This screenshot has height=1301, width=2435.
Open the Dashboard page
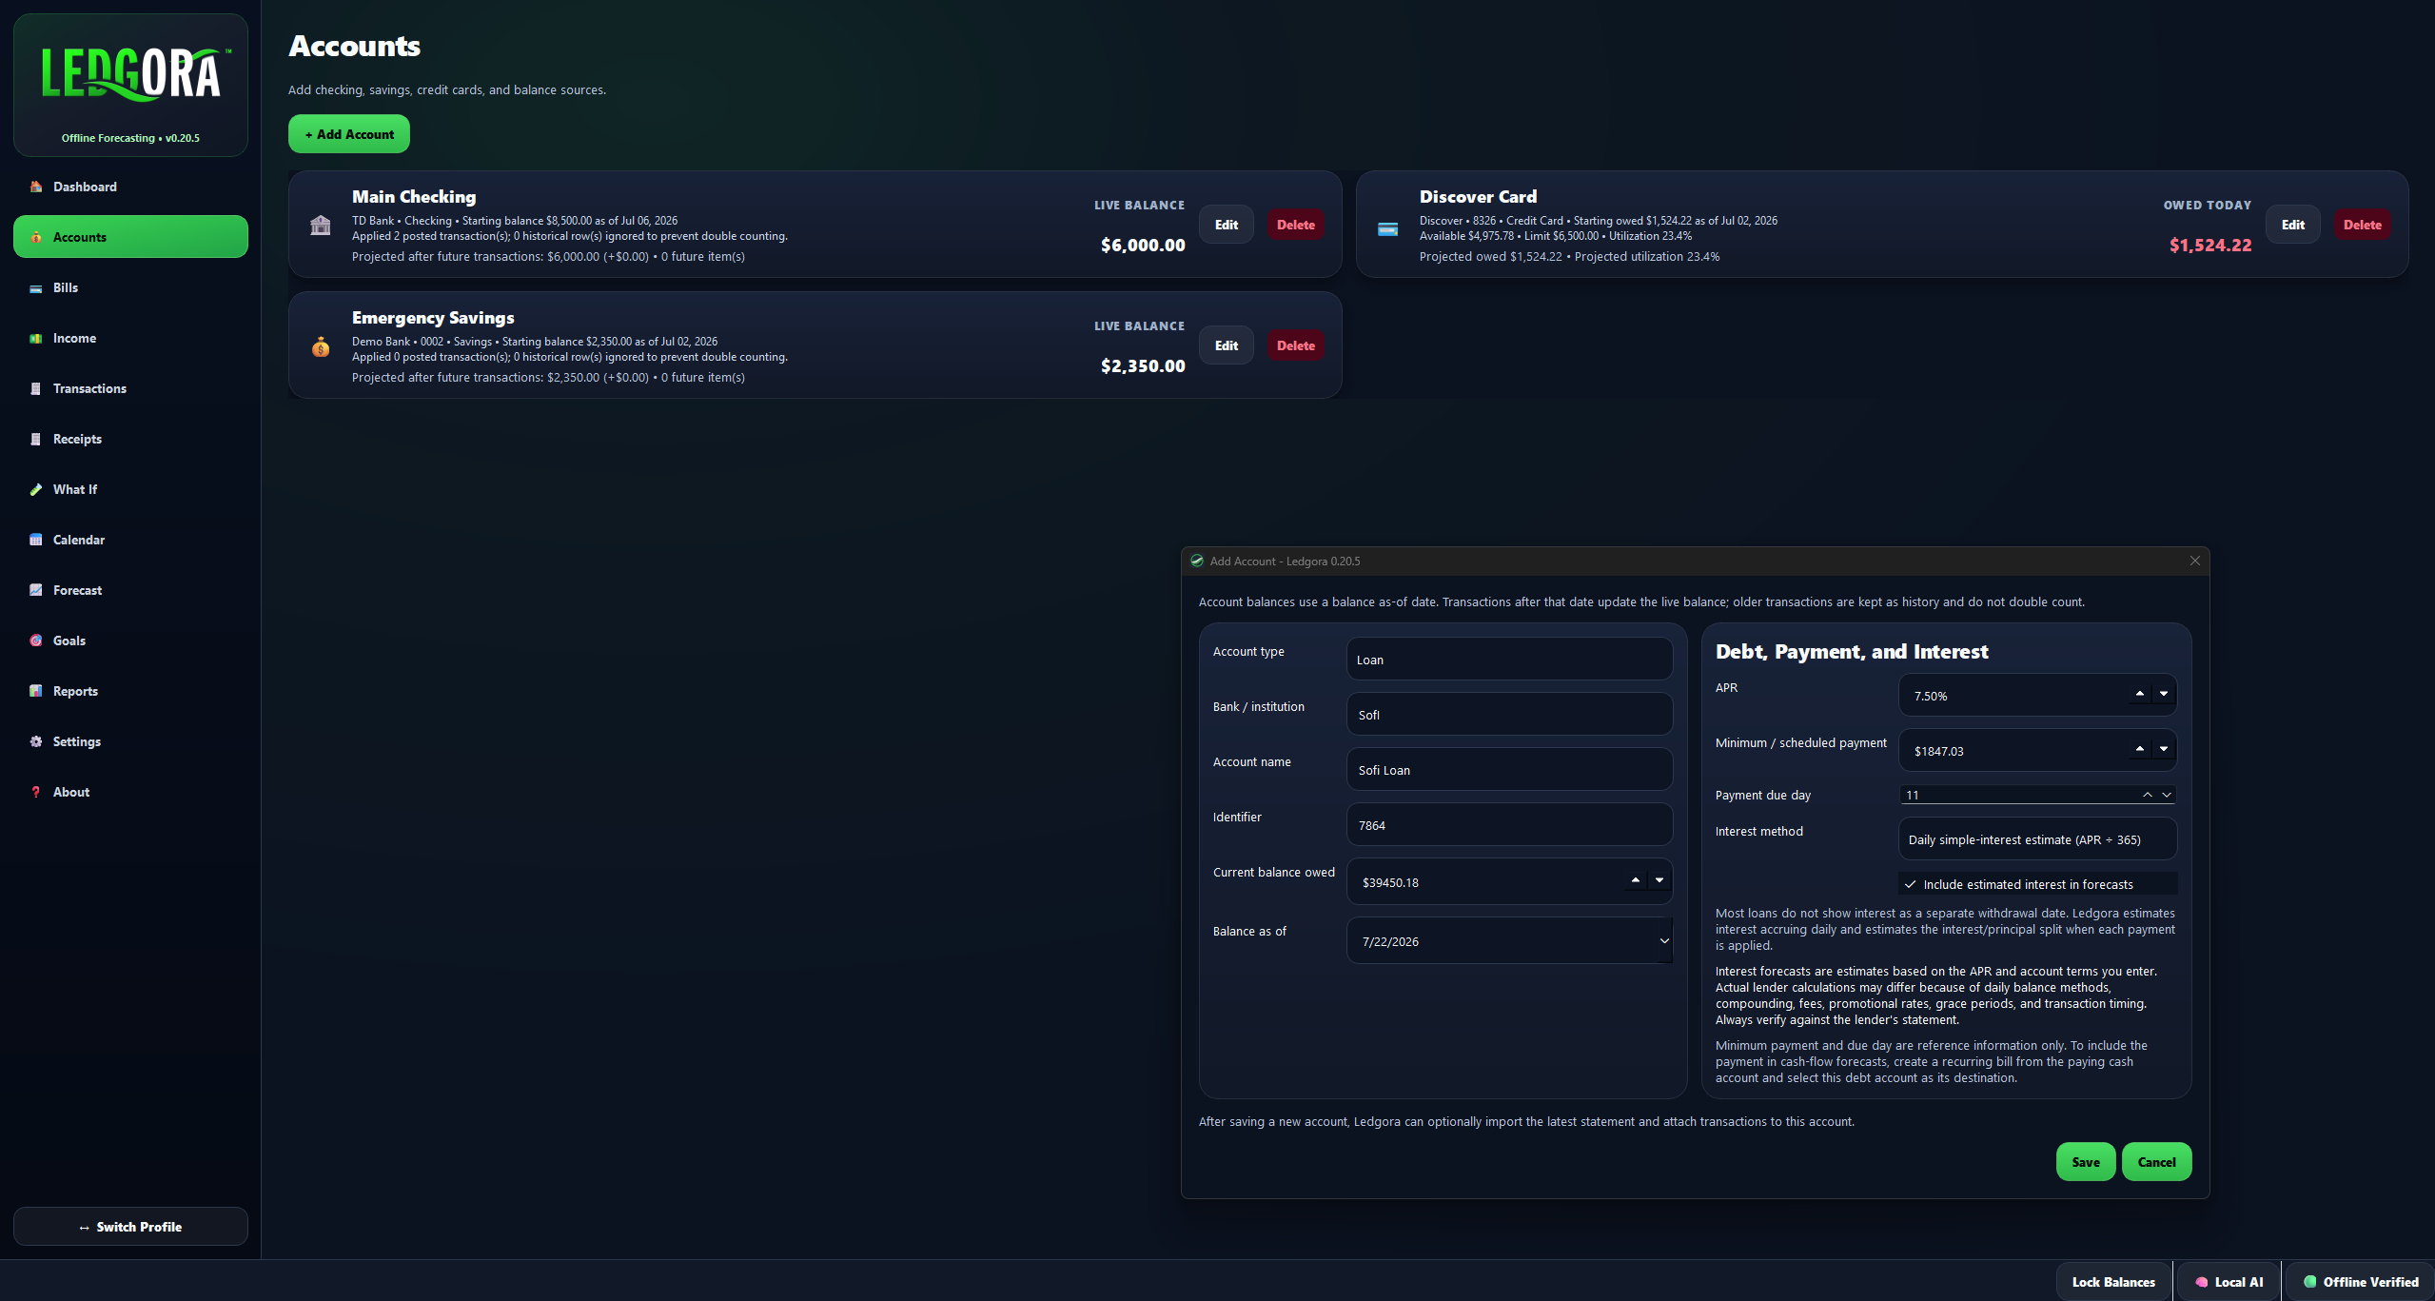click(x=130, y=187)
